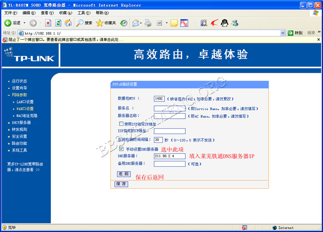The image size is (323, 232).
Task: Click the security shield icon in status bar
Action: (4, 228)
